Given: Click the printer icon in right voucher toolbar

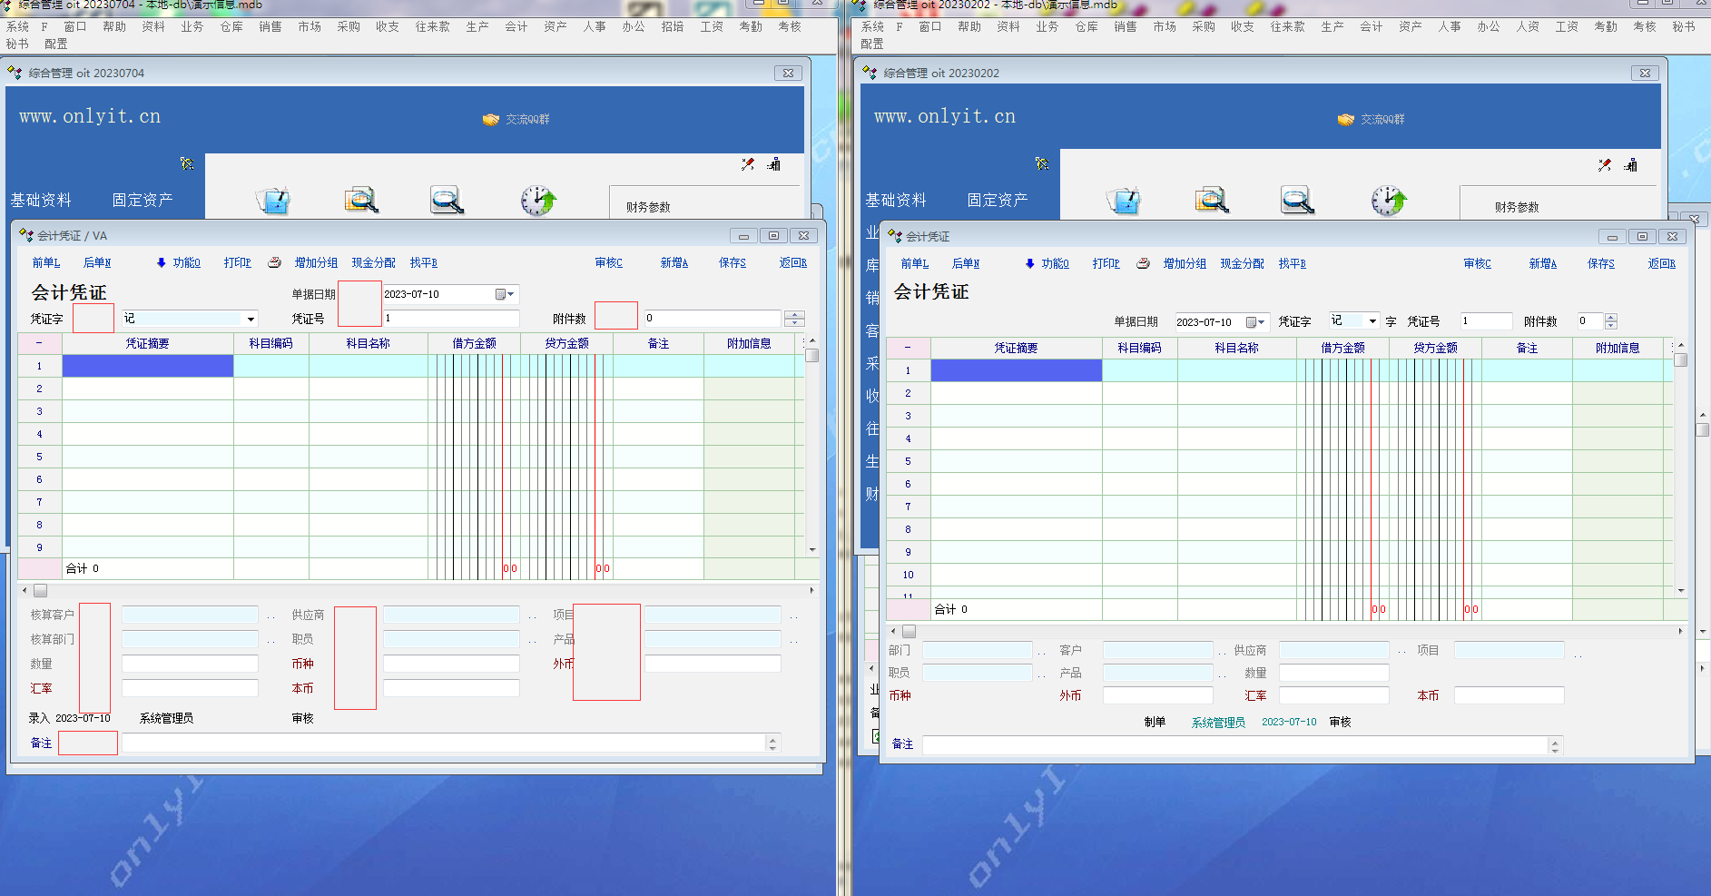Looking at the screenshot, I should click(1143, 264).
